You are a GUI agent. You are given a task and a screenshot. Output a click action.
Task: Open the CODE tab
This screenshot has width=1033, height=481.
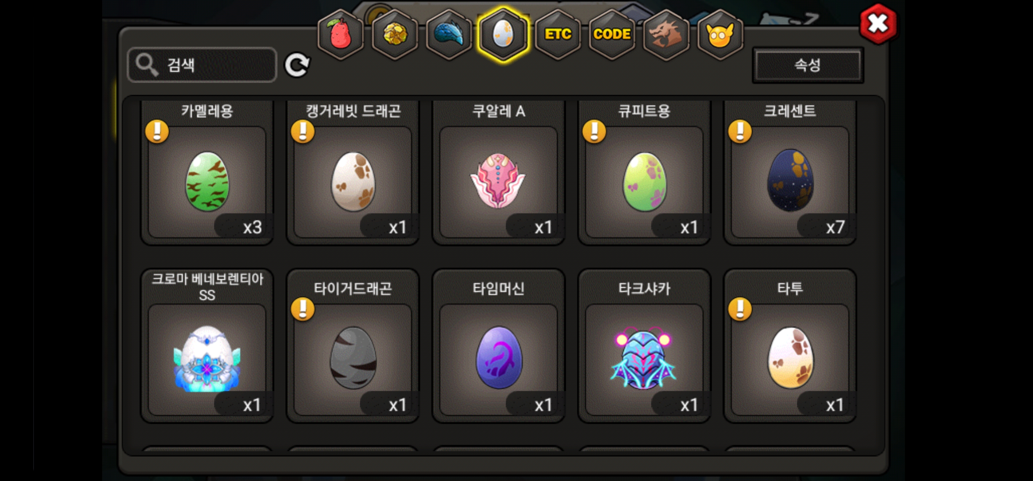coord(612,34)
